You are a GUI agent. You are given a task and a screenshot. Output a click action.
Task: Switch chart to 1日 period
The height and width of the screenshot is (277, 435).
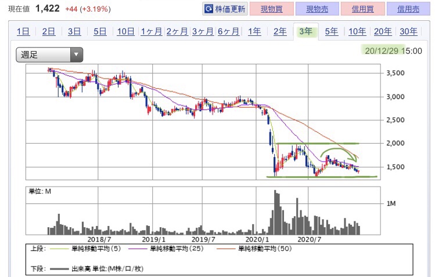(23, 31)
